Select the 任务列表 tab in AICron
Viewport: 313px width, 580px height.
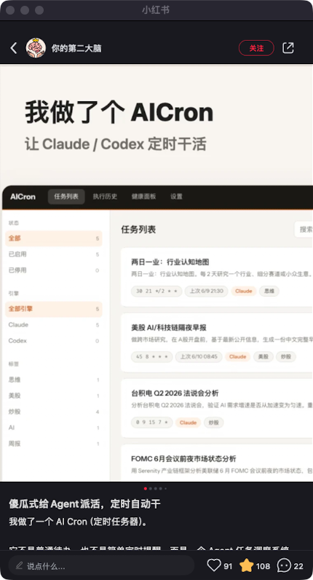coord(66,197)
